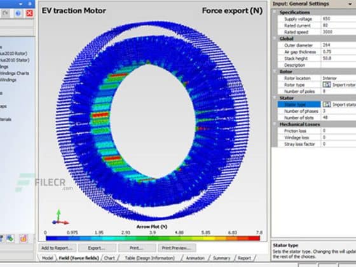This screenshot has height=267, width=356.
Task: Edit the Friction loss value
Action: click(338, 131)
